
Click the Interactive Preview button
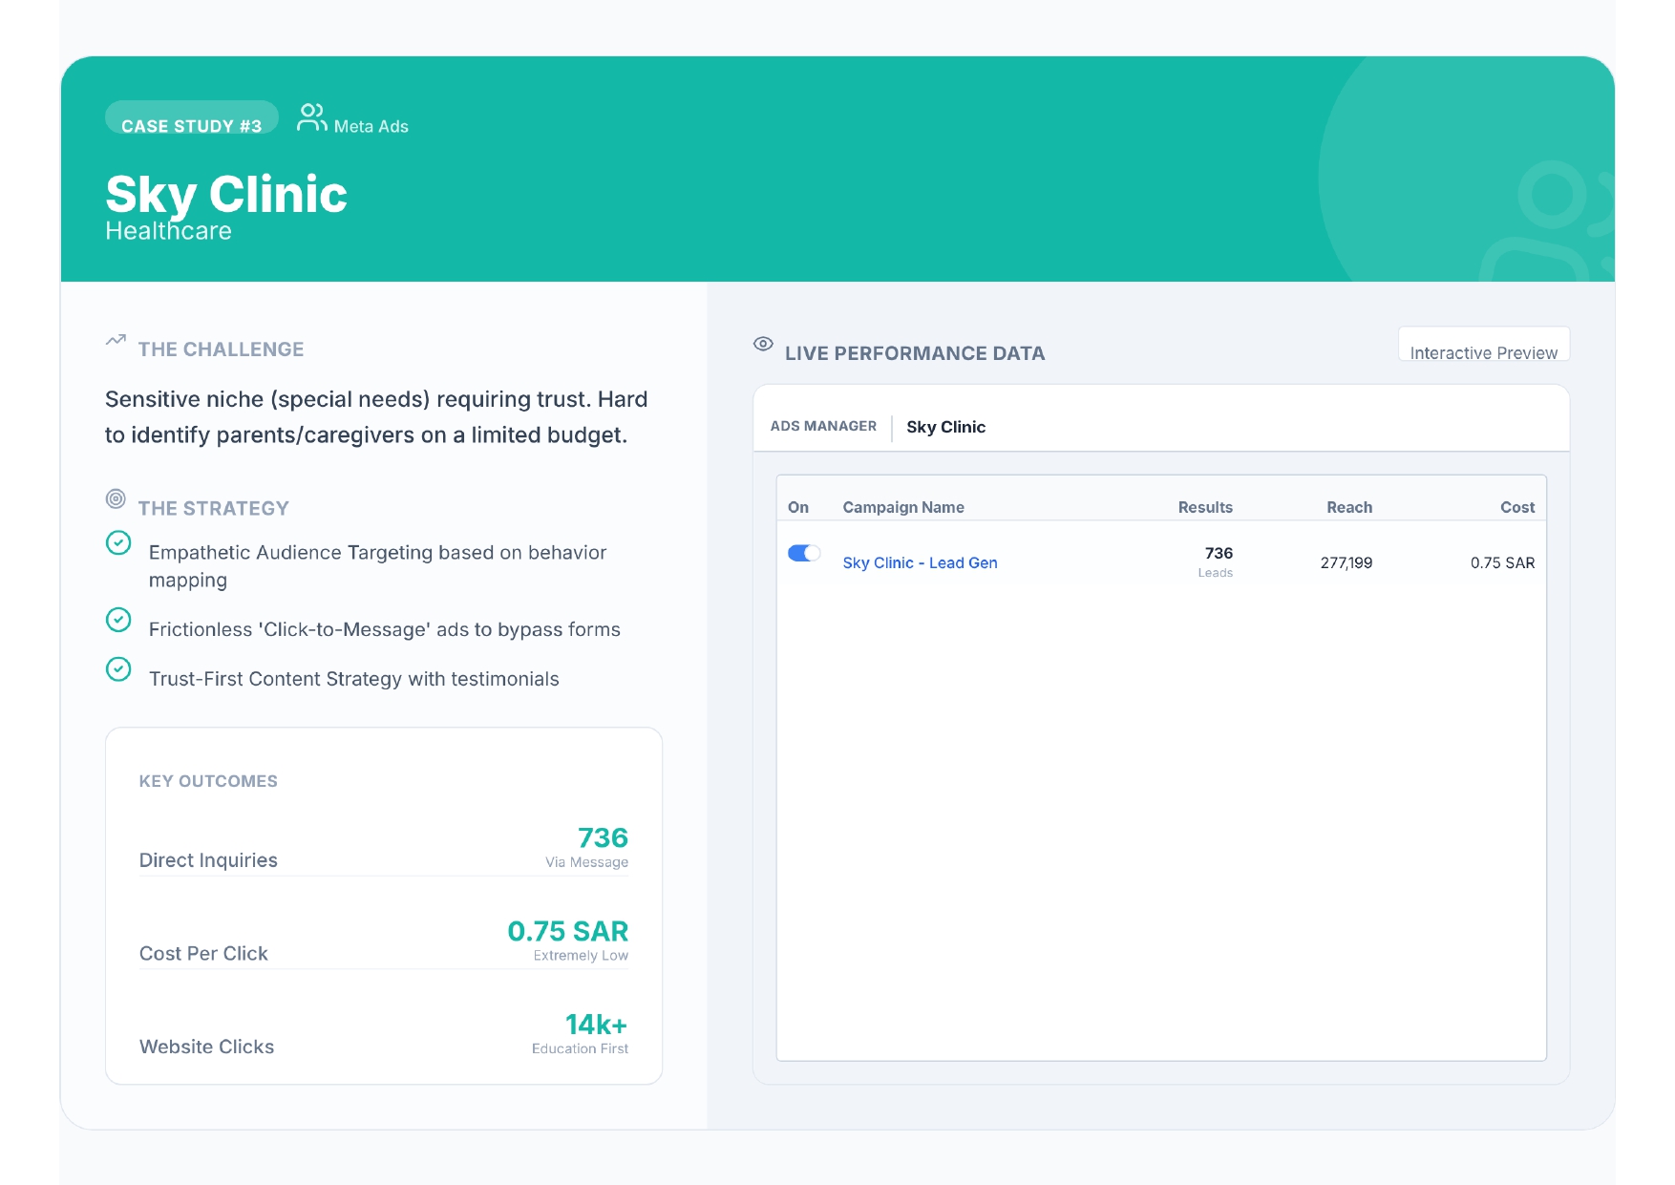(x=1483, y=346)
